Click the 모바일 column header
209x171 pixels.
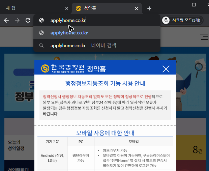pos(133,142)
